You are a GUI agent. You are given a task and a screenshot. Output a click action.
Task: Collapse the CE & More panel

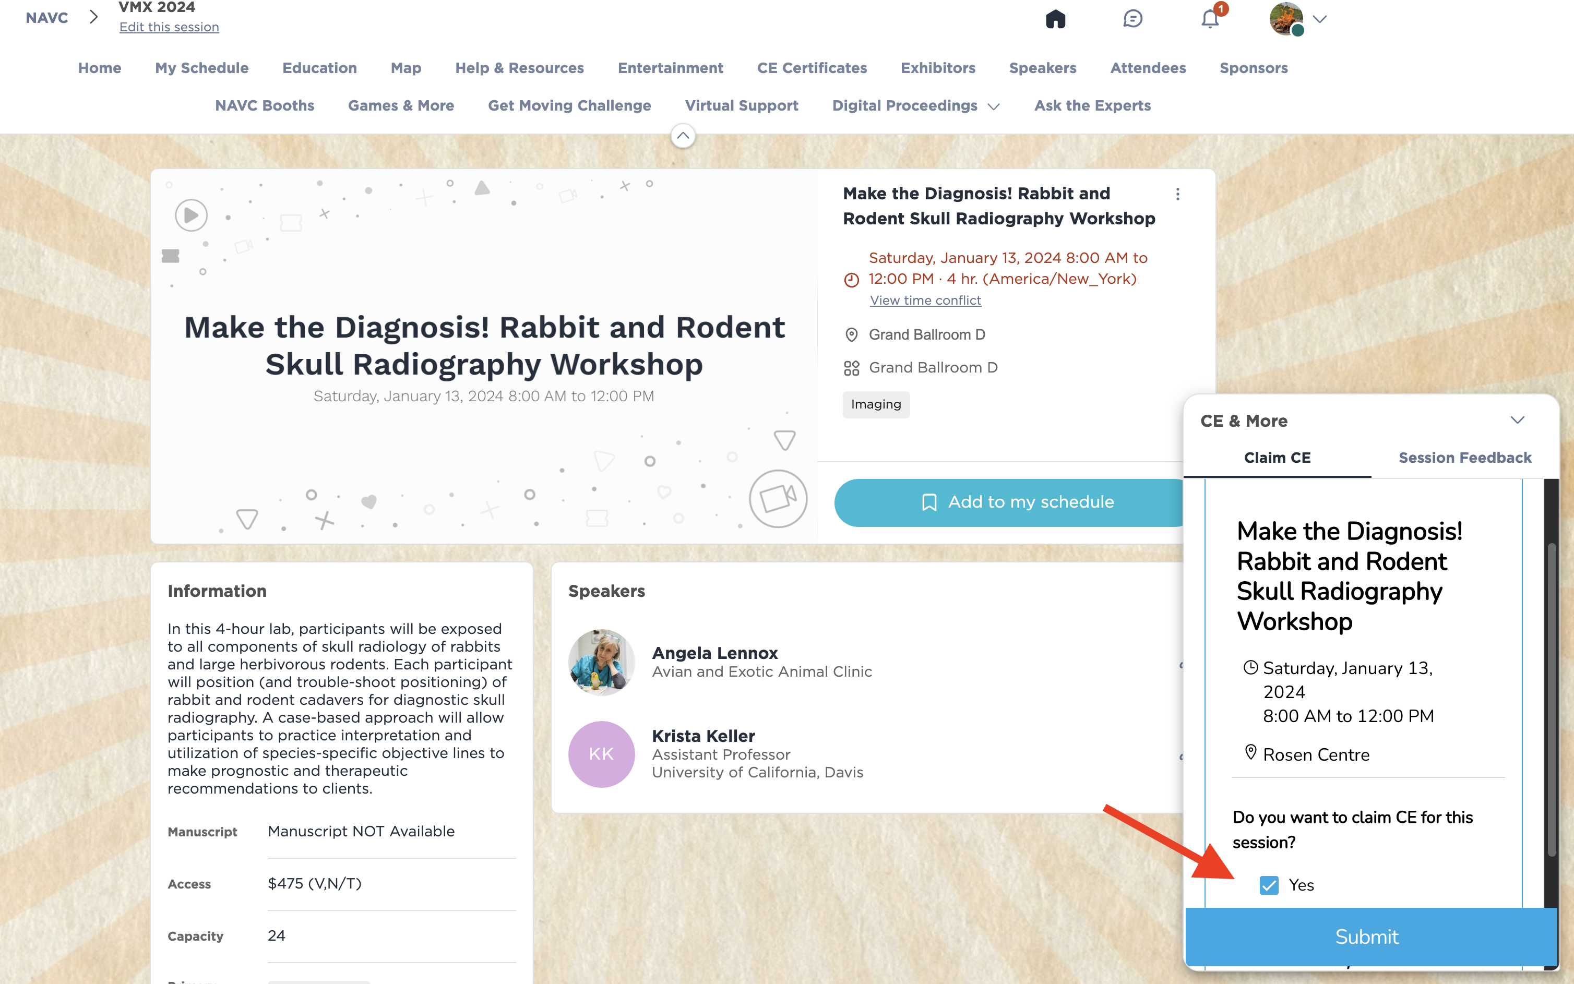pyautogui.click(x=1517, y=421)
